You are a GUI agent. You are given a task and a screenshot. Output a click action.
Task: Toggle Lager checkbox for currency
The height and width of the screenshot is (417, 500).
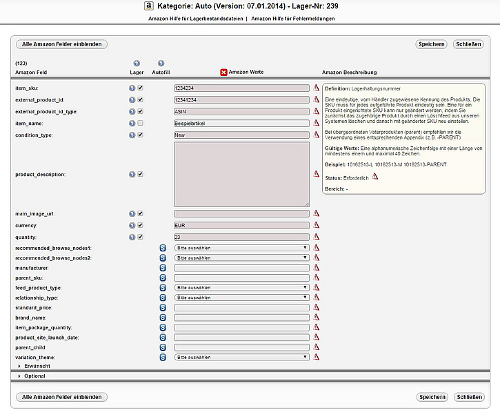click(140, 225)
